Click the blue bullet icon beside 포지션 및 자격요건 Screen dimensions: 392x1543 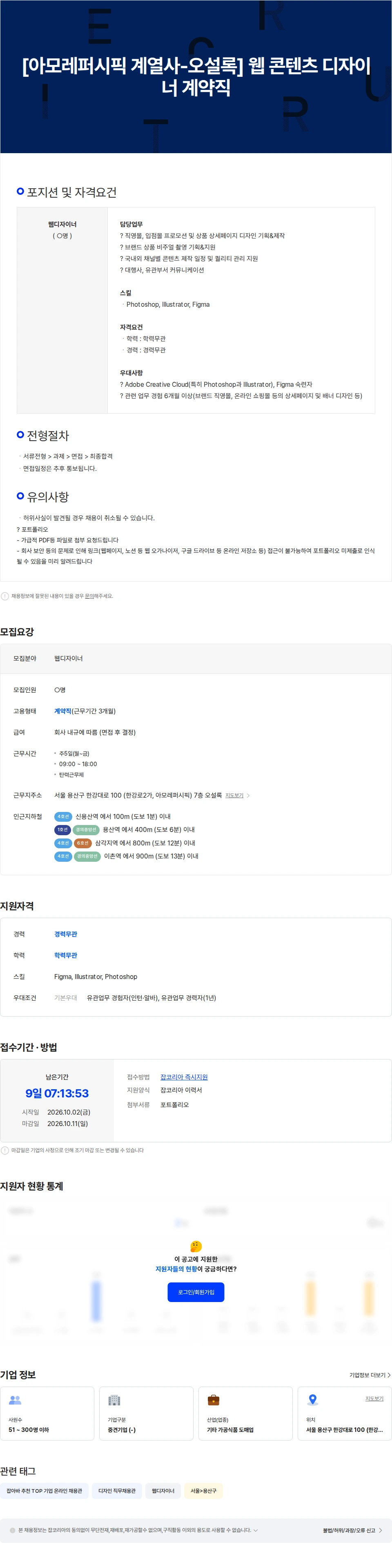20,191
